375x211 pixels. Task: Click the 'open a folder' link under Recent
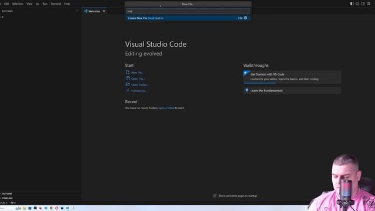(166, 108)
